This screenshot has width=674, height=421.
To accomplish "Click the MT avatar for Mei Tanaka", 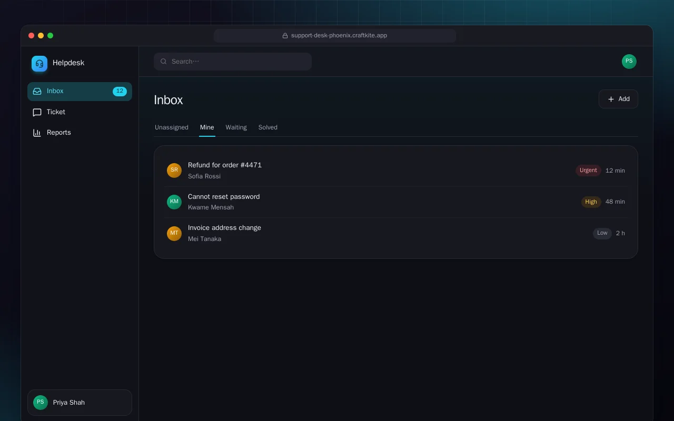I will (174, 233).
